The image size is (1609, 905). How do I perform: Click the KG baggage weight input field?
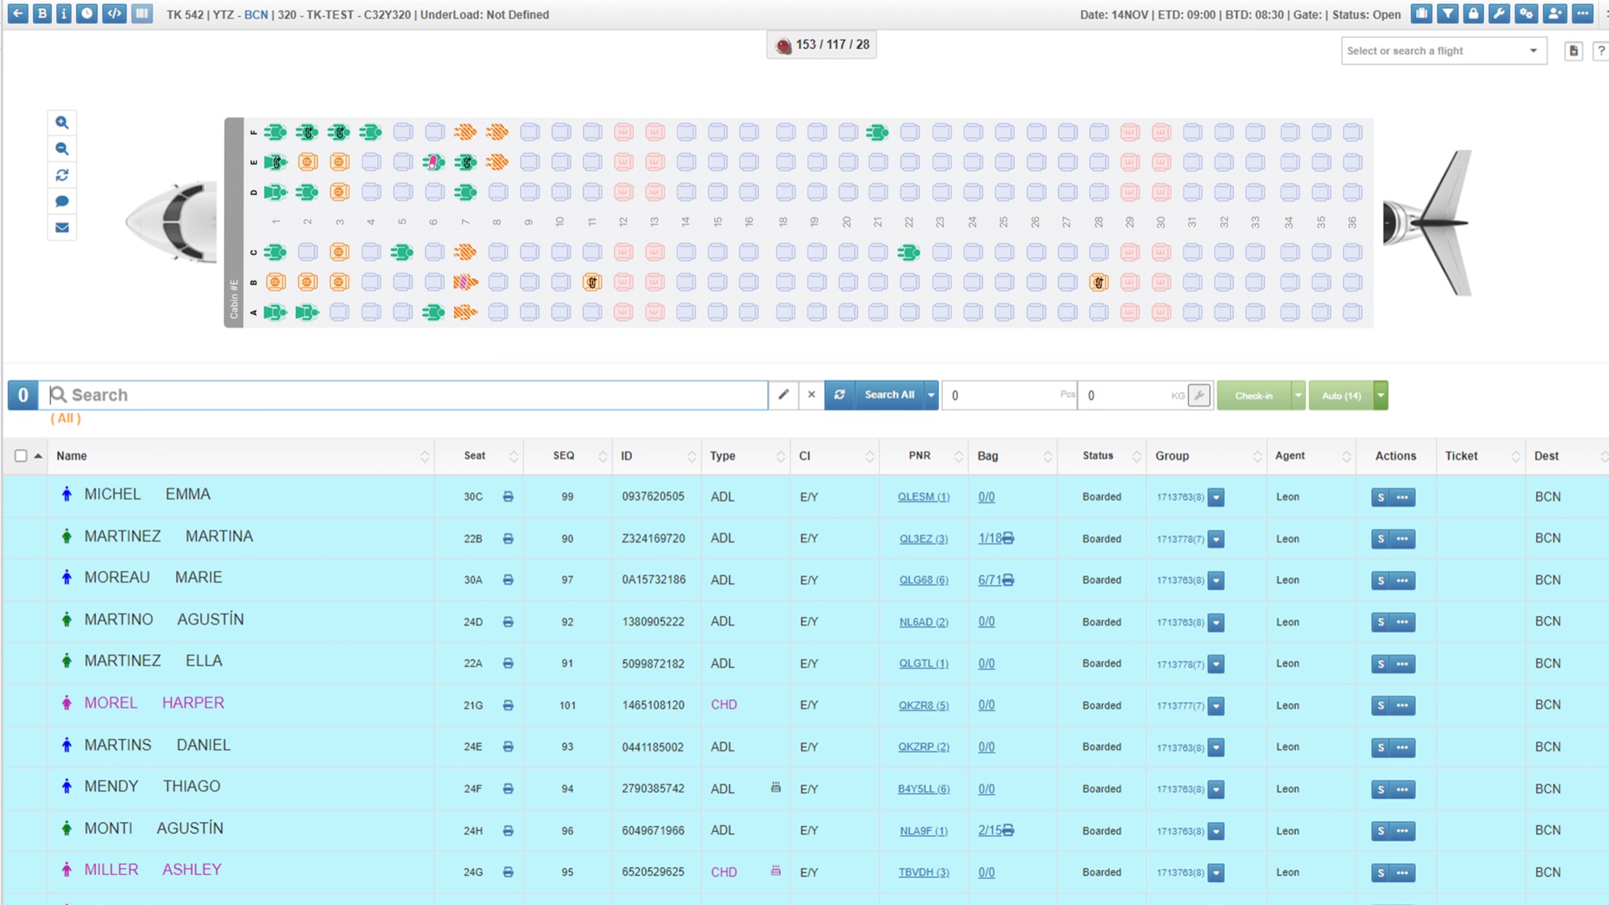[1132, 396]
